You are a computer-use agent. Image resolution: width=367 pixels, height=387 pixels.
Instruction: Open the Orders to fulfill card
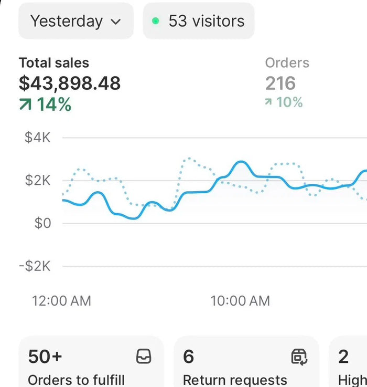pyautogui.click(x=91, y=361)
